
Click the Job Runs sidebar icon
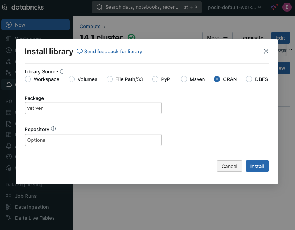[x=9, y=196]
